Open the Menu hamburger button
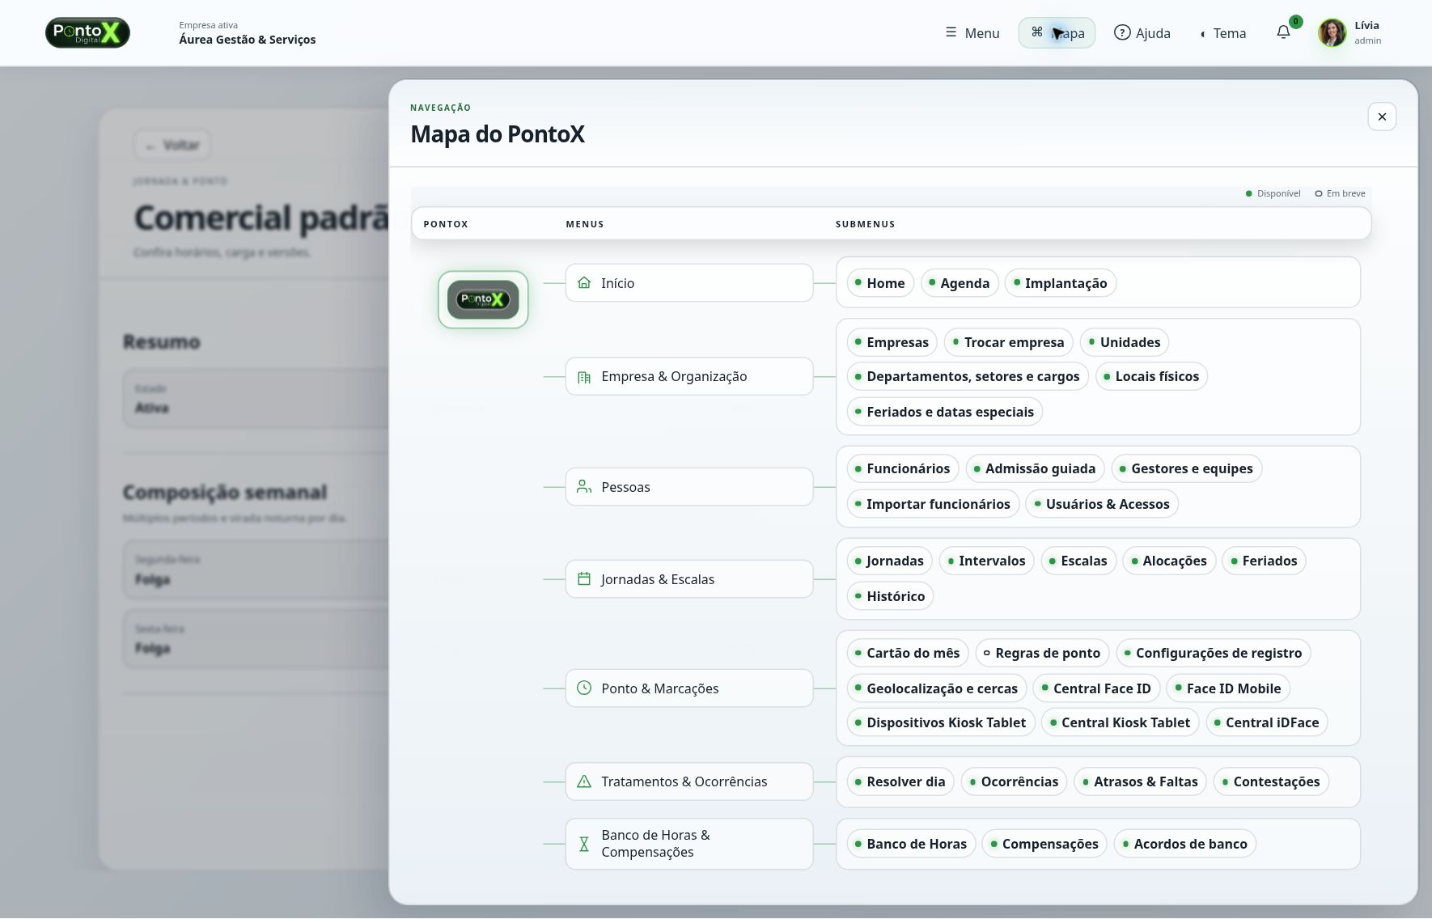Screen dimensions: 1432x919 972,32
